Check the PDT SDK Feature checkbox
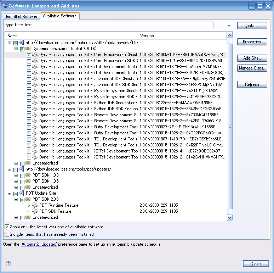The image size is (274, 273). click(29, 212)
